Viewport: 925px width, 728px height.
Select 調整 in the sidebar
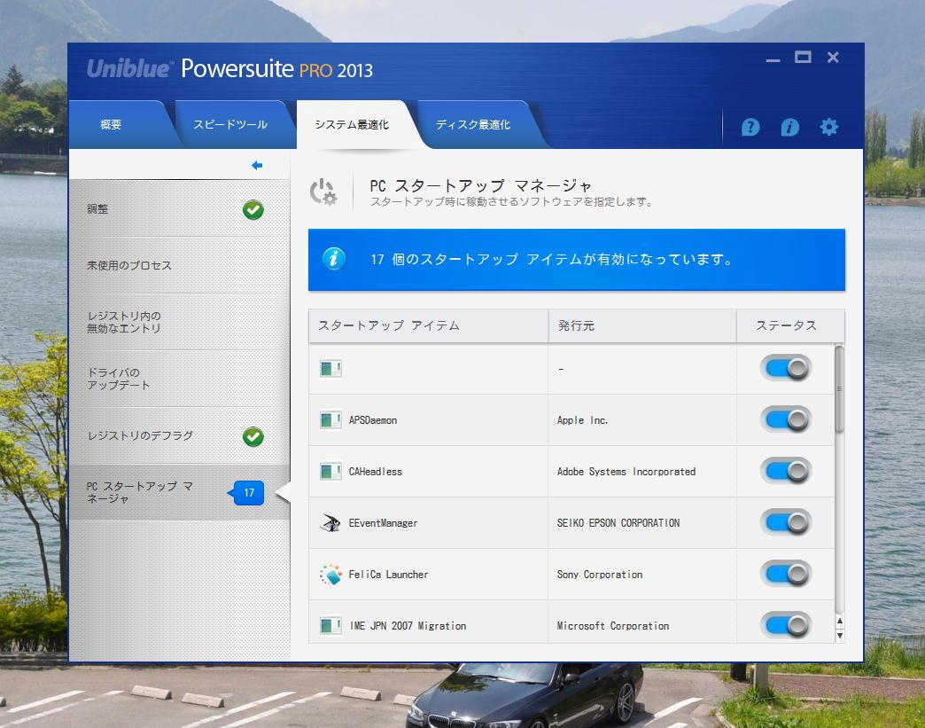179,209
